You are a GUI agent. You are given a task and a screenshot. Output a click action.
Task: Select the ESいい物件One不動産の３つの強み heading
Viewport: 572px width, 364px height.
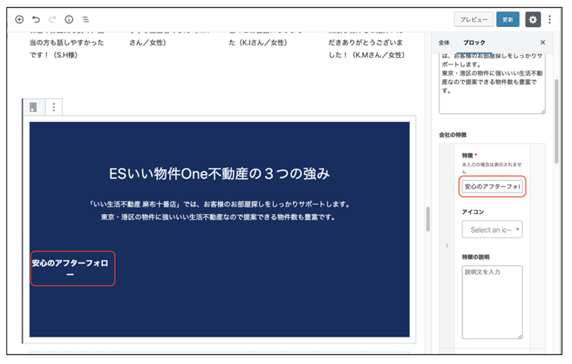click(219, 174)
